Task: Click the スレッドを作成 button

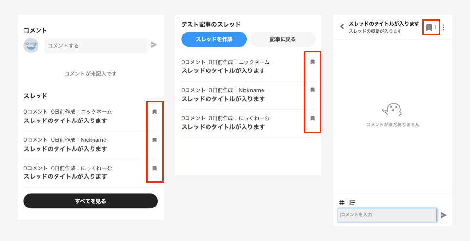Action: tap(214, 39)
